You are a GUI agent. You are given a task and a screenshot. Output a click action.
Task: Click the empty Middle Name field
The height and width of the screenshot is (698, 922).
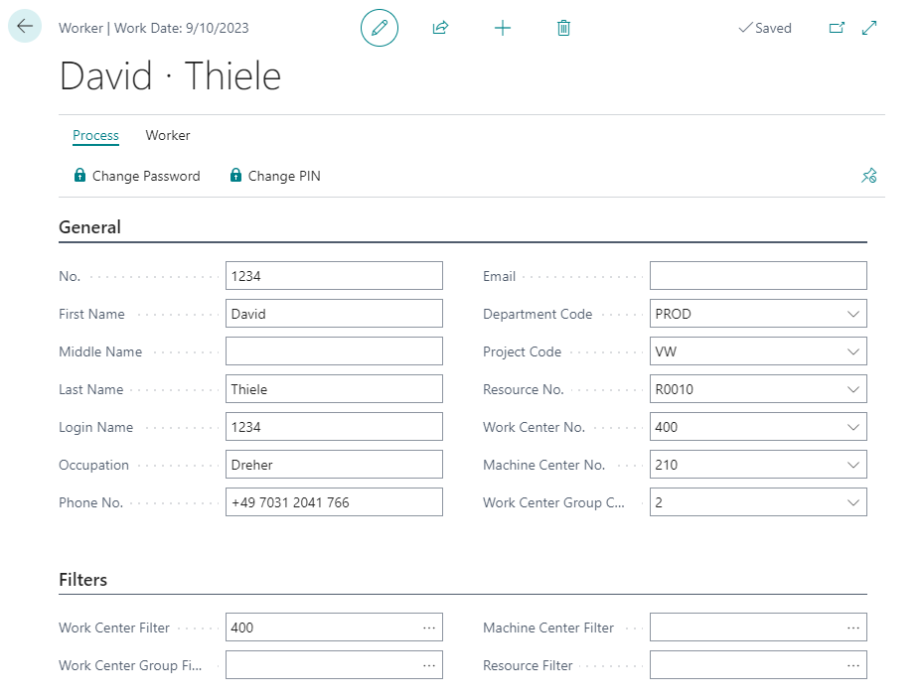[x=334, y=351]
